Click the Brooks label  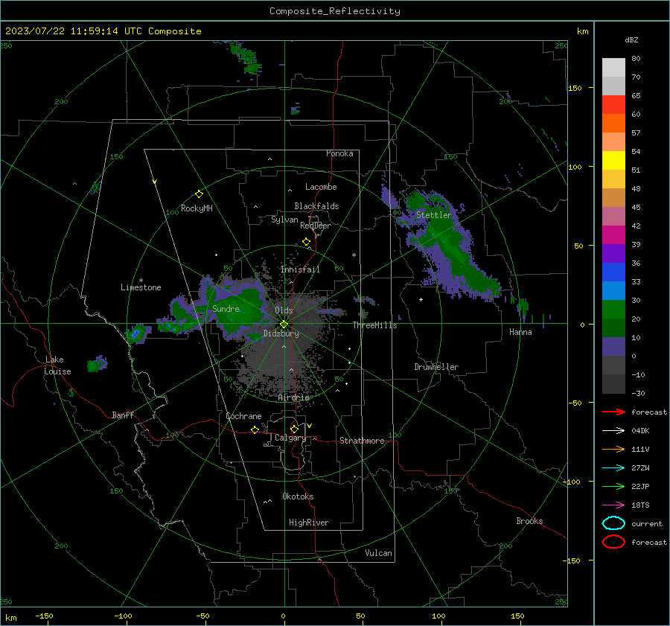529,521
